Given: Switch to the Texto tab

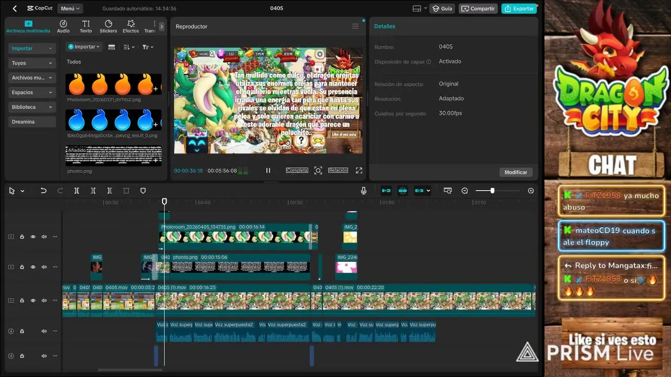Looking at the screenshot, I should [86, 26].
